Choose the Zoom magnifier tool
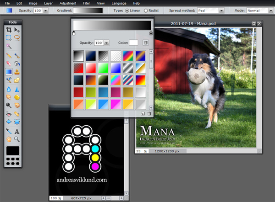This screenshot has width=275, height=202. 17,139
